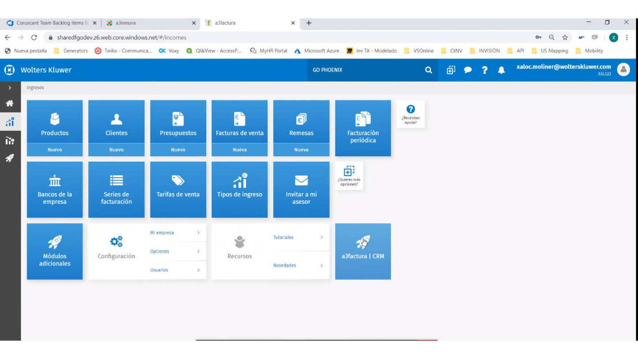638x359 pixels.
Task: Click the xaloc.moliner account email
Action: (564, 67)
